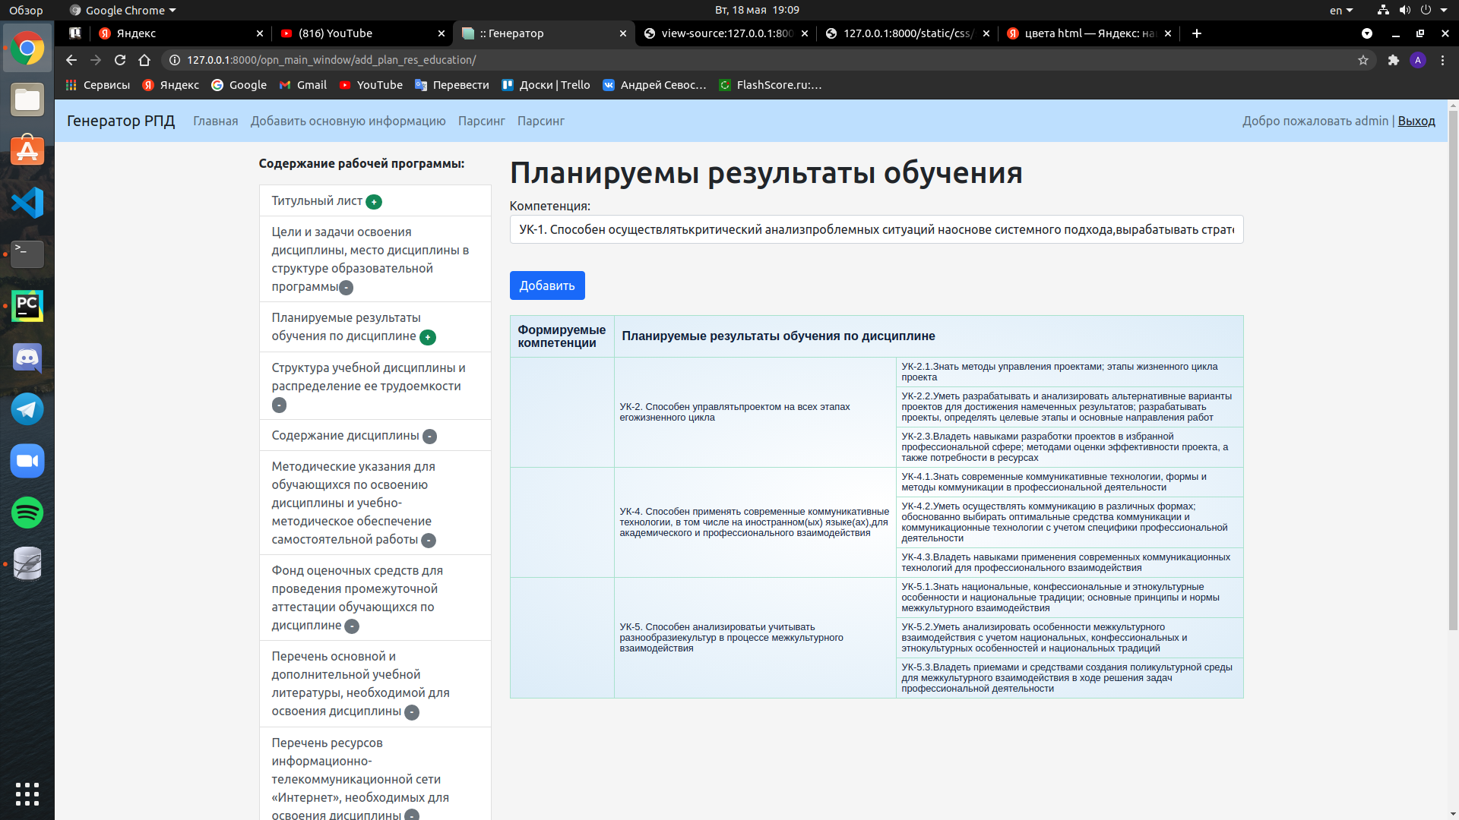Open the Доски | Trello bookmark
Image resolution: width=1459 pixels, height=820 pixels.
(546, 85)
